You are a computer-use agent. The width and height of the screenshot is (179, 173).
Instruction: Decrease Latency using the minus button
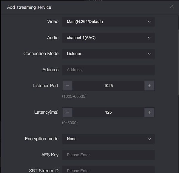67,112
